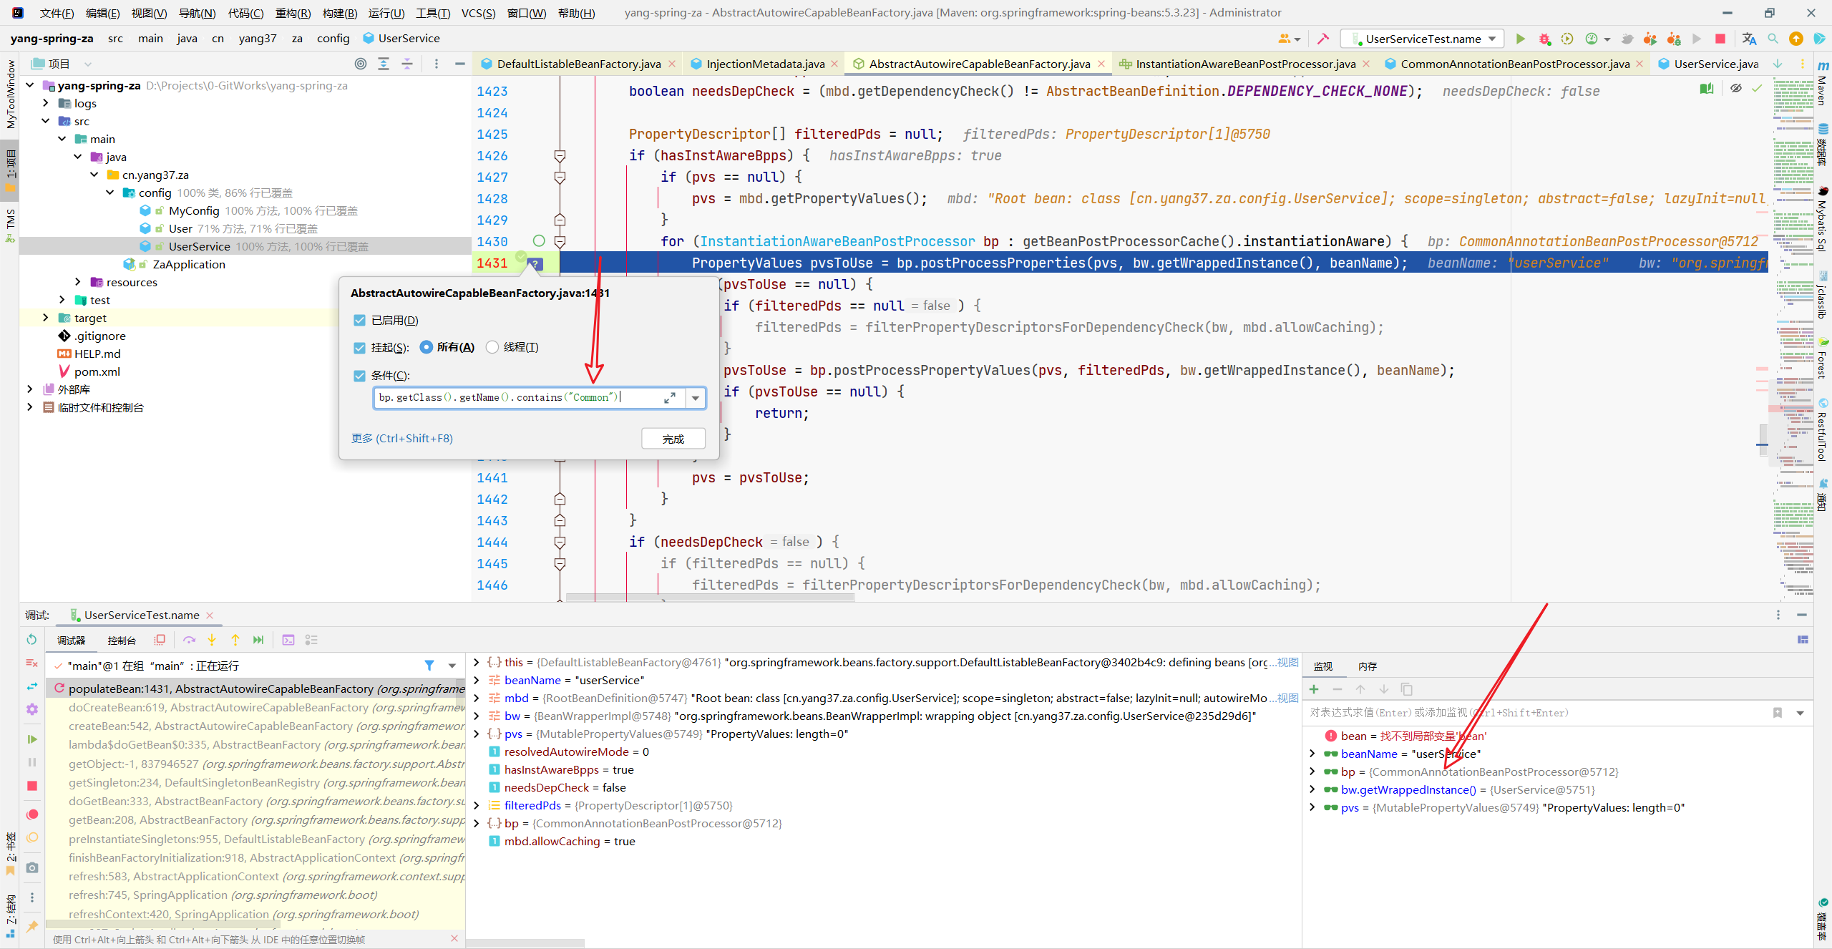Open debugger settings gear icon
Screen dimensions: 1832x949
(31, 709)
